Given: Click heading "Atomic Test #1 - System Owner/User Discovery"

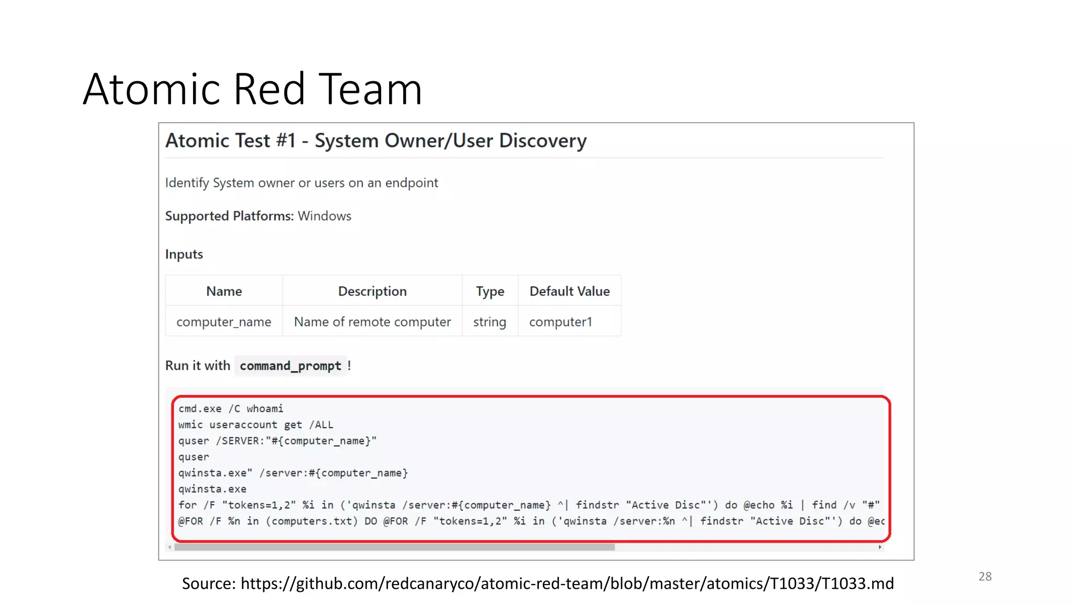Looking at the screenshot, I should (376, 141).
